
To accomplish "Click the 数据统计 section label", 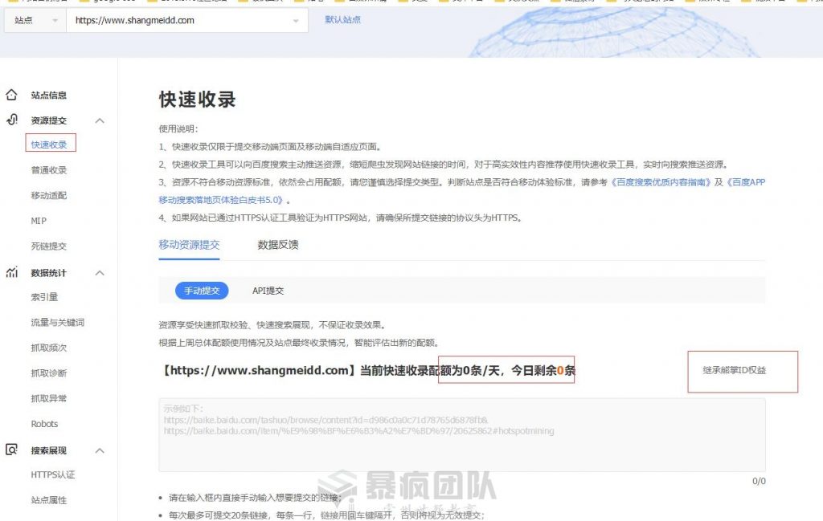I will [x=49, y=273].
